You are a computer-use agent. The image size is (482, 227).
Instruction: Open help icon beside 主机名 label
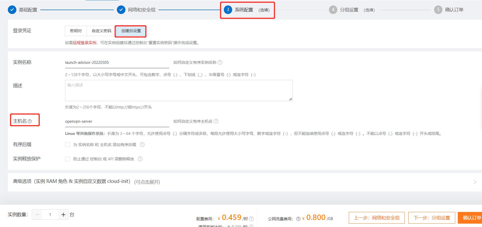click(x=30, y=121)
